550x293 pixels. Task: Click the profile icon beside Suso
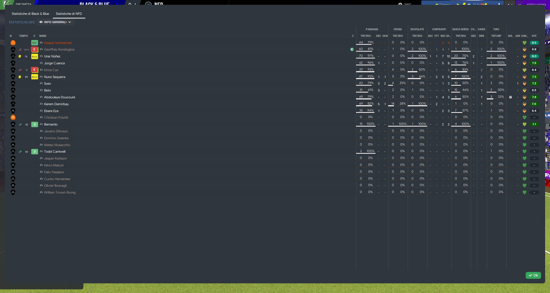pos(41,84)
